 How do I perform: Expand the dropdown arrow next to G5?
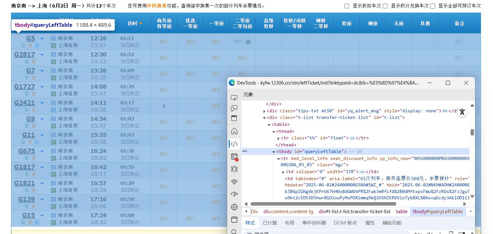(x=42, y=39)
